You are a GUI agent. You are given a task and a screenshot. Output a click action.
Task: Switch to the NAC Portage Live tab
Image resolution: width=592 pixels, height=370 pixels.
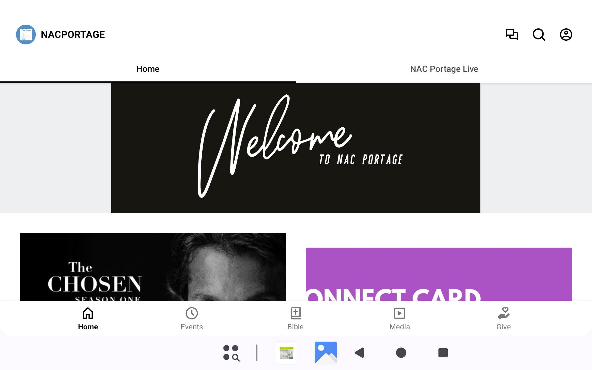coord(444,69)
